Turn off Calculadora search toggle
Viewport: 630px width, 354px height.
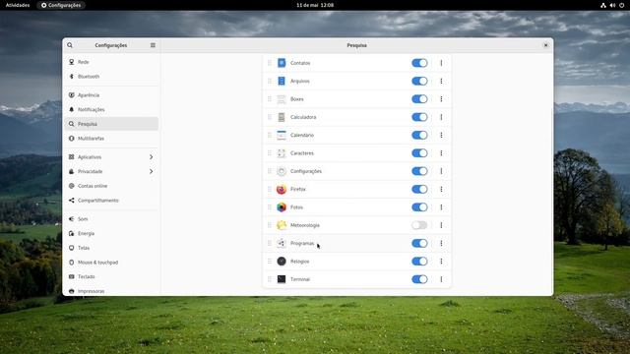click(419, 117)
